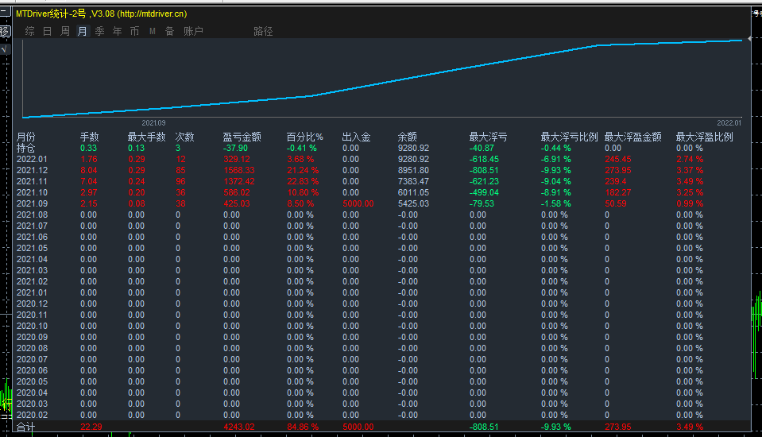The height and width of the screenshot is (437, 762).
Task: Click the 余额 column header
Action: tap(408, 137)
